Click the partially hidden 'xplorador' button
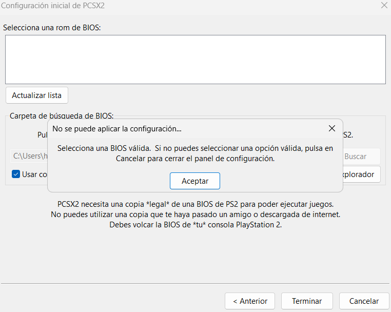Image resolution: width=391 pixels, height=312 pixels. [362, 174]
